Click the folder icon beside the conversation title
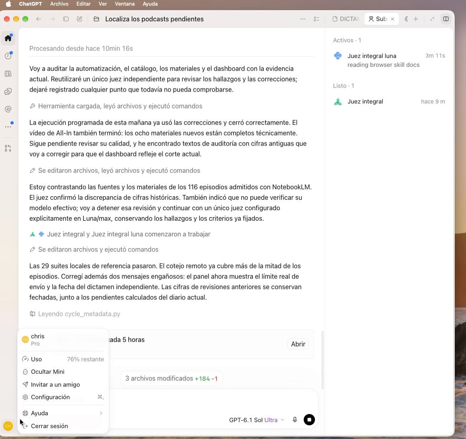The image size is (466, 439). 96,19
